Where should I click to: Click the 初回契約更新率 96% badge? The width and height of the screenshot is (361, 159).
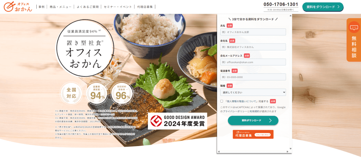pyautogui.click(x=121, y=93)
